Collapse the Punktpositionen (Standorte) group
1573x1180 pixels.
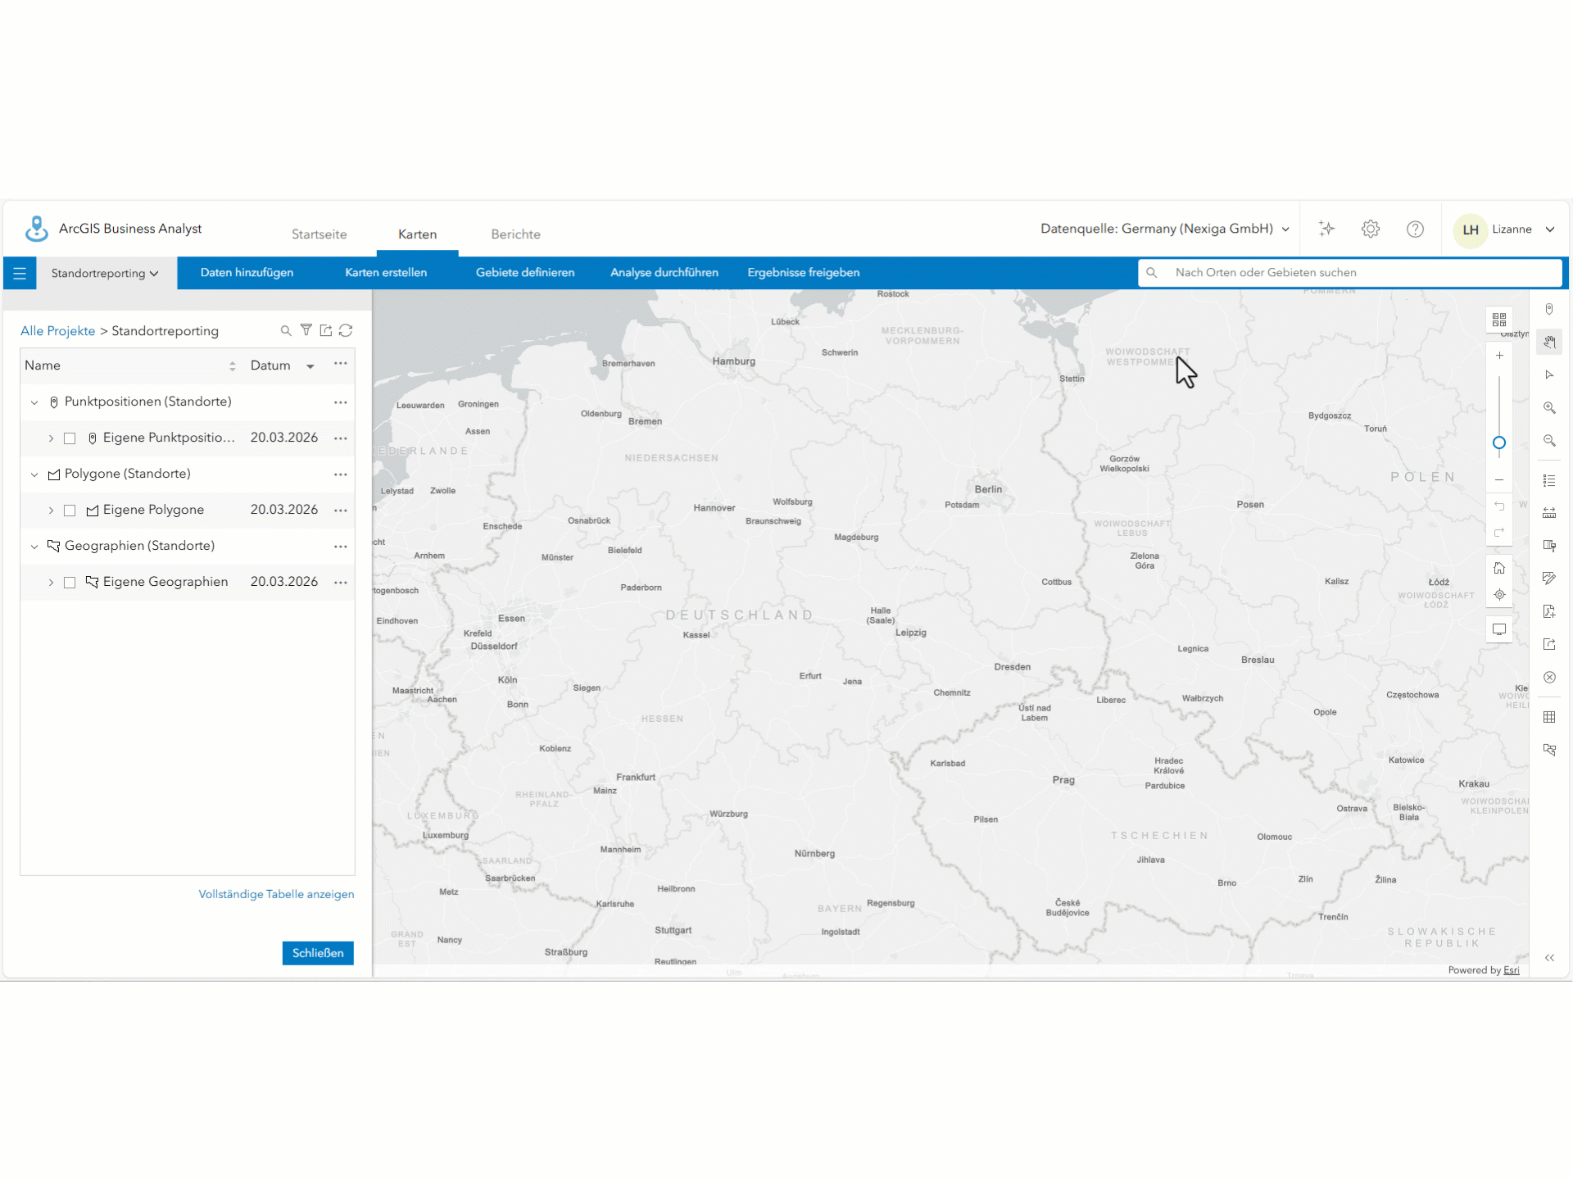(x=34, y=402)
